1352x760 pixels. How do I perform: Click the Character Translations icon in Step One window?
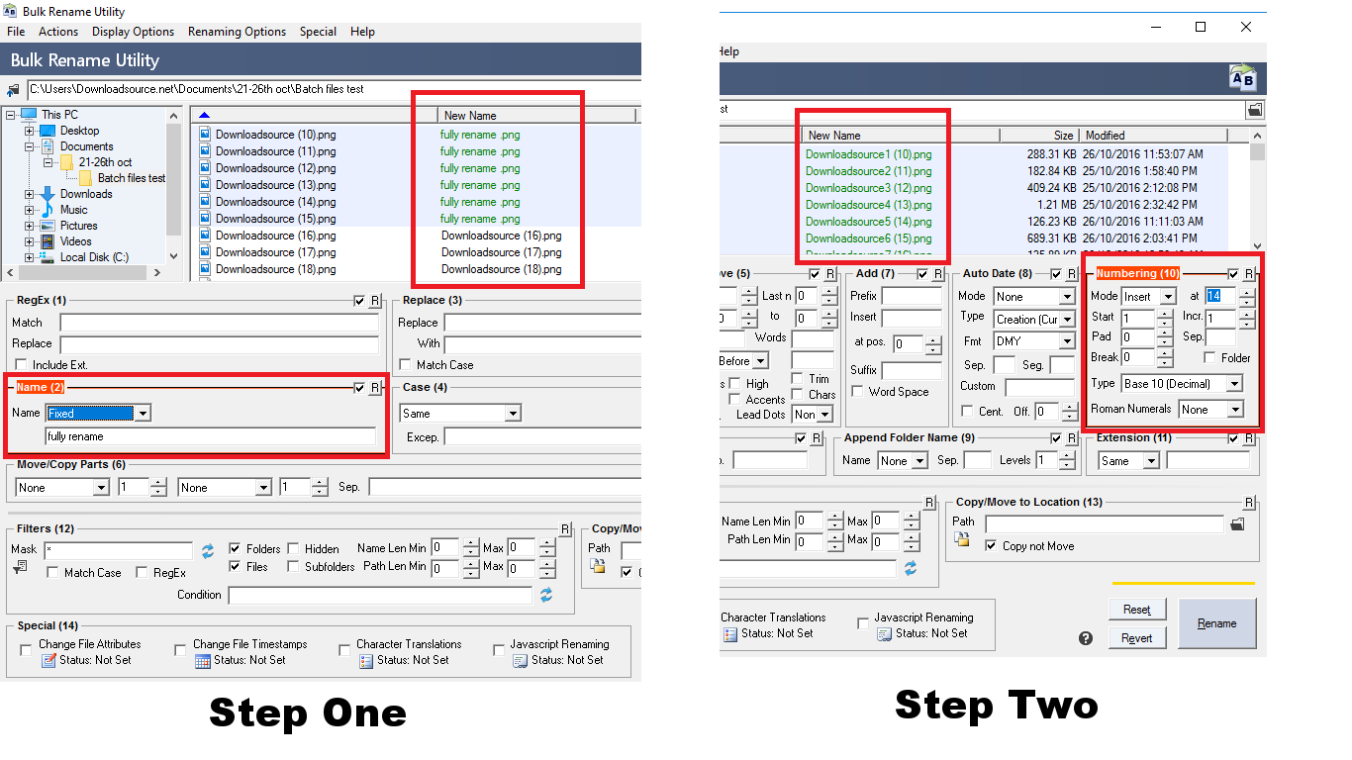(366, 660)
